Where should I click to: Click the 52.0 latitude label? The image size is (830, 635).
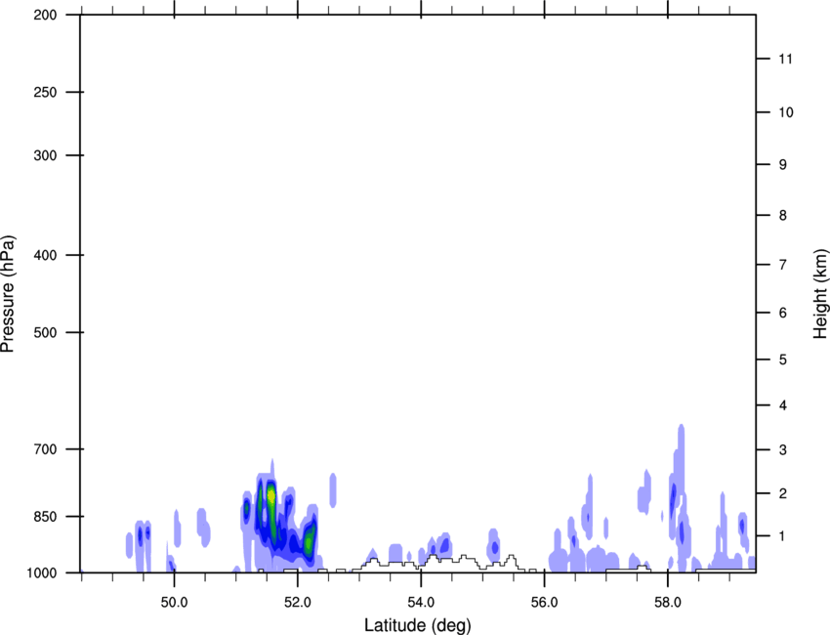pos(298,602)
